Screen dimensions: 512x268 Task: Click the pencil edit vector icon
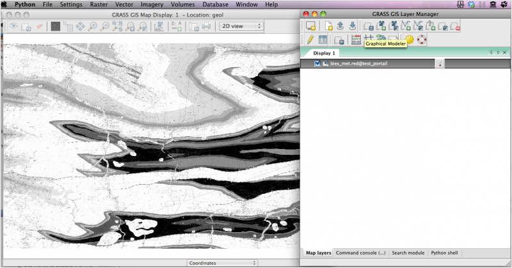pyautogui.click(x=310, y=40)
